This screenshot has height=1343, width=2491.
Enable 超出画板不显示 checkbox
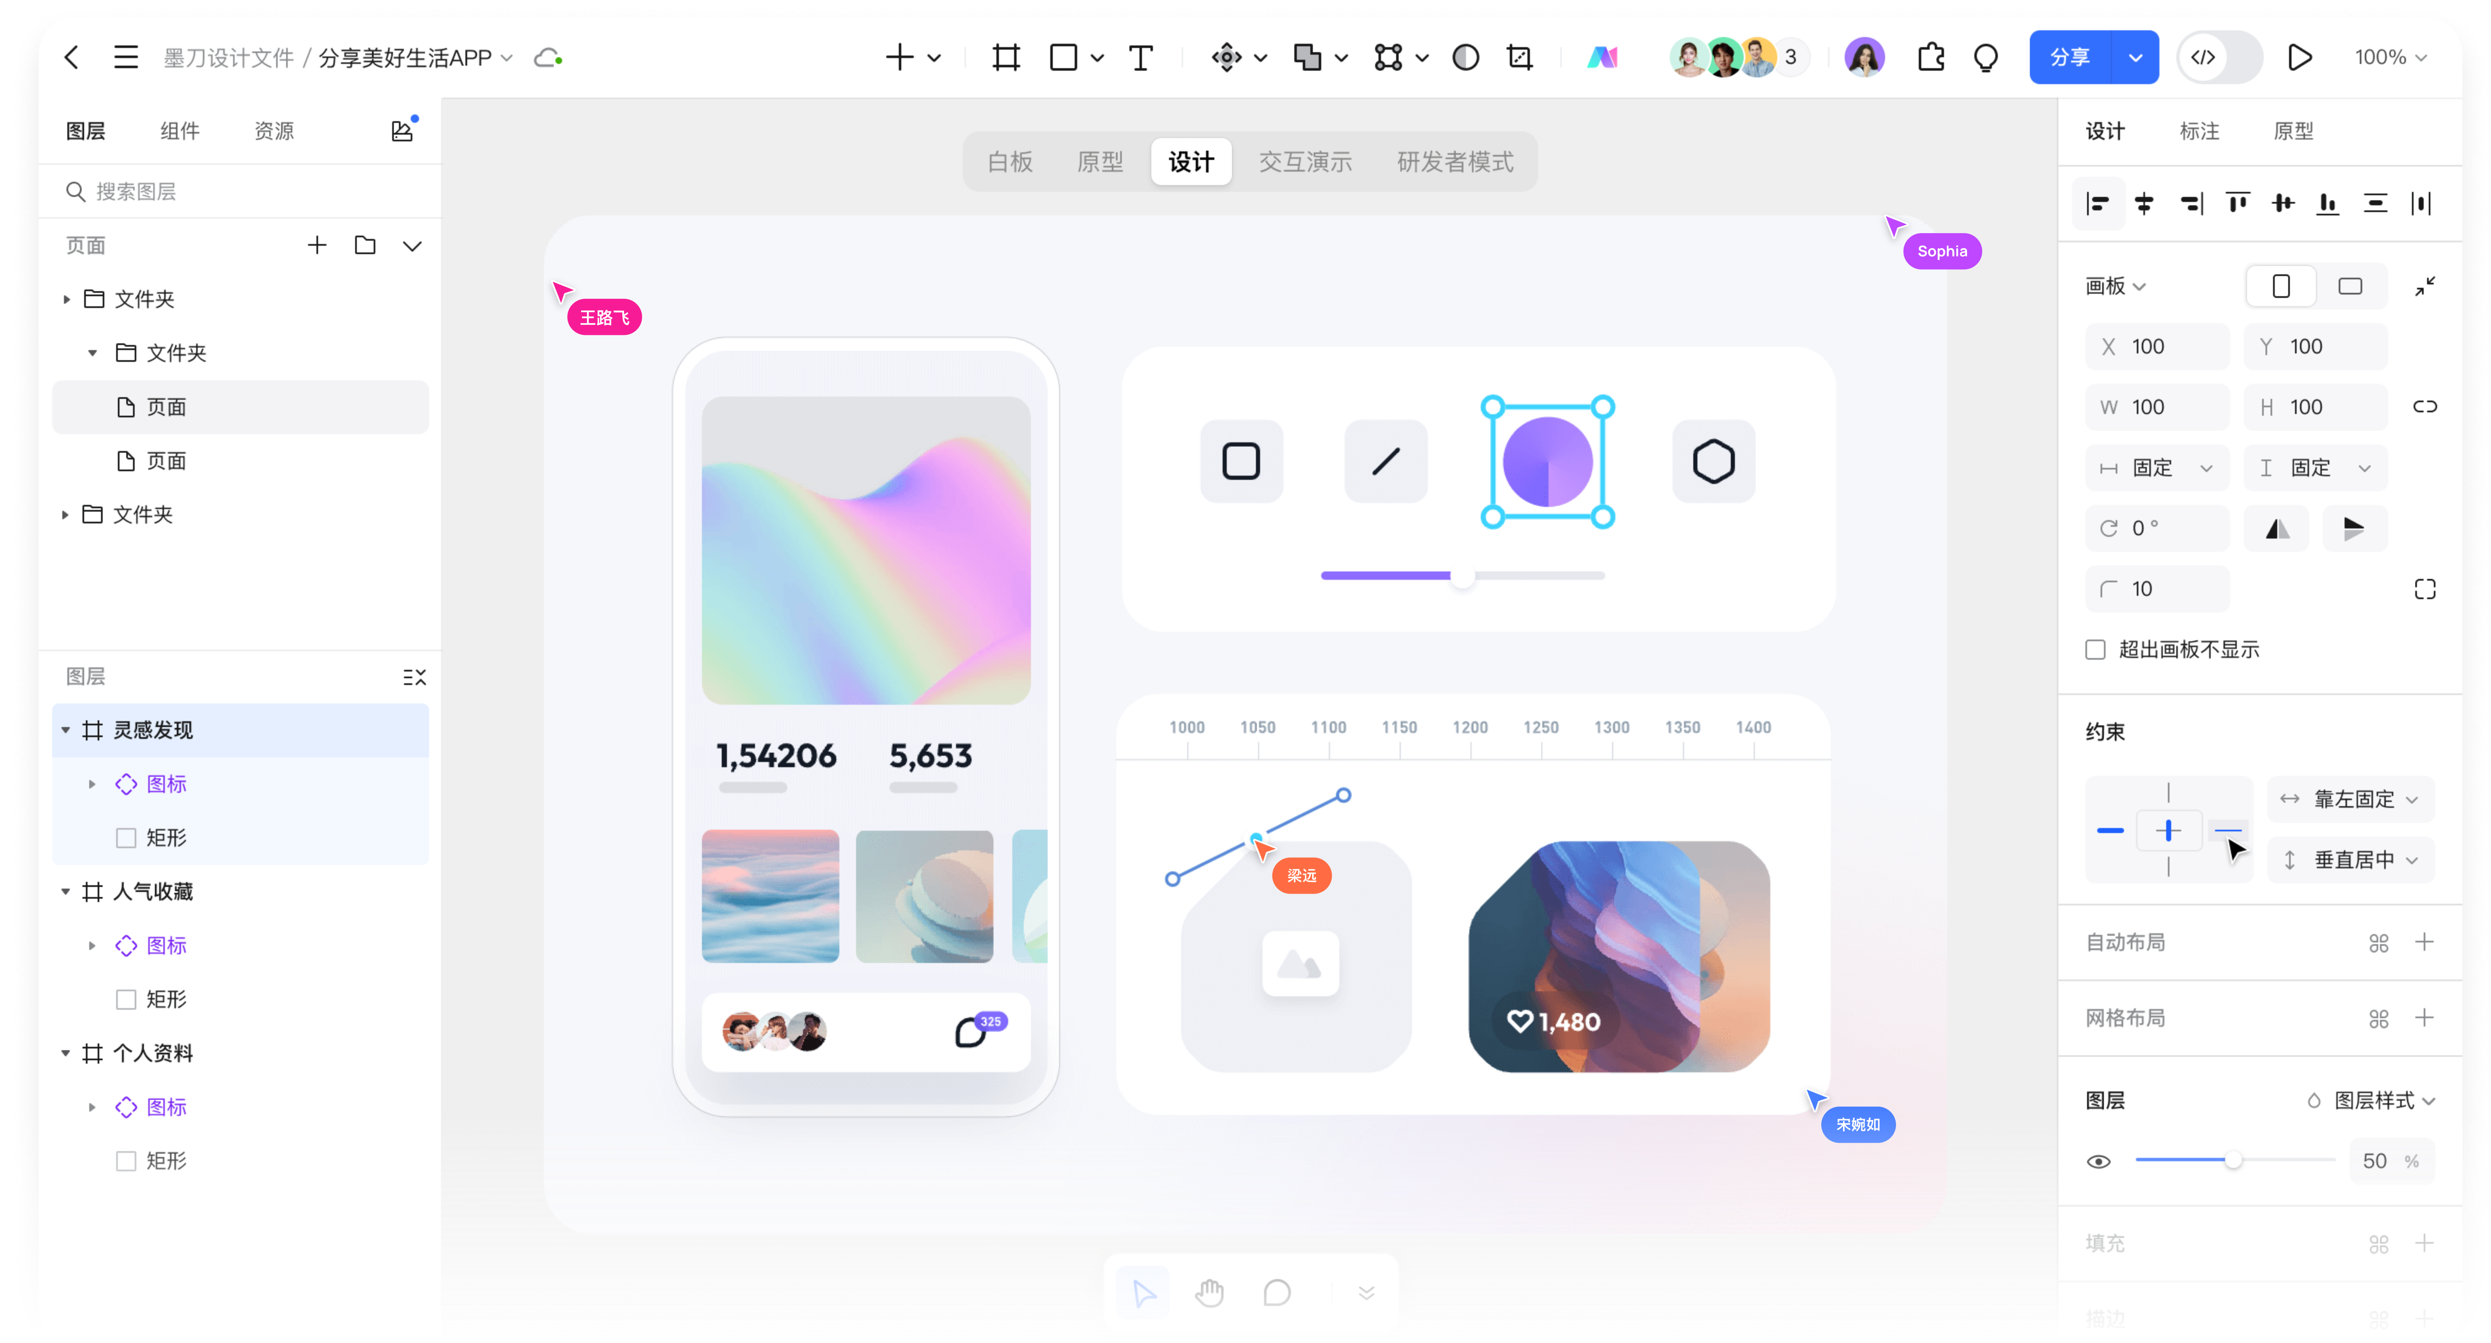(x=2095, y=650)
